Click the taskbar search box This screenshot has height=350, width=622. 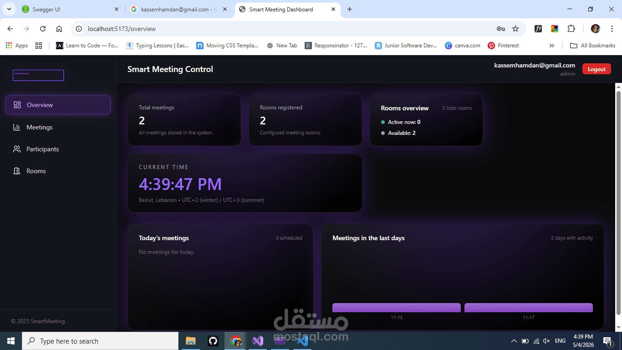pos(100,341)
